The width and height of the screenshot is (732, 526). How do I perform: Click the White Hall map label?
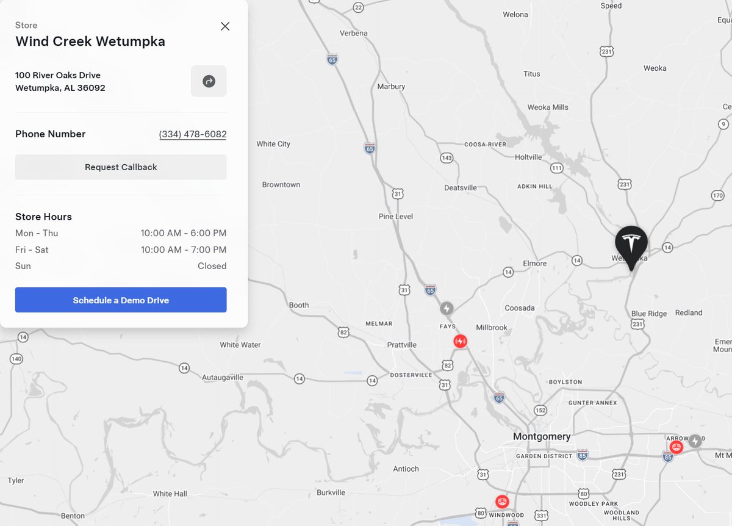pyautogui.click(x=170, y=494)
